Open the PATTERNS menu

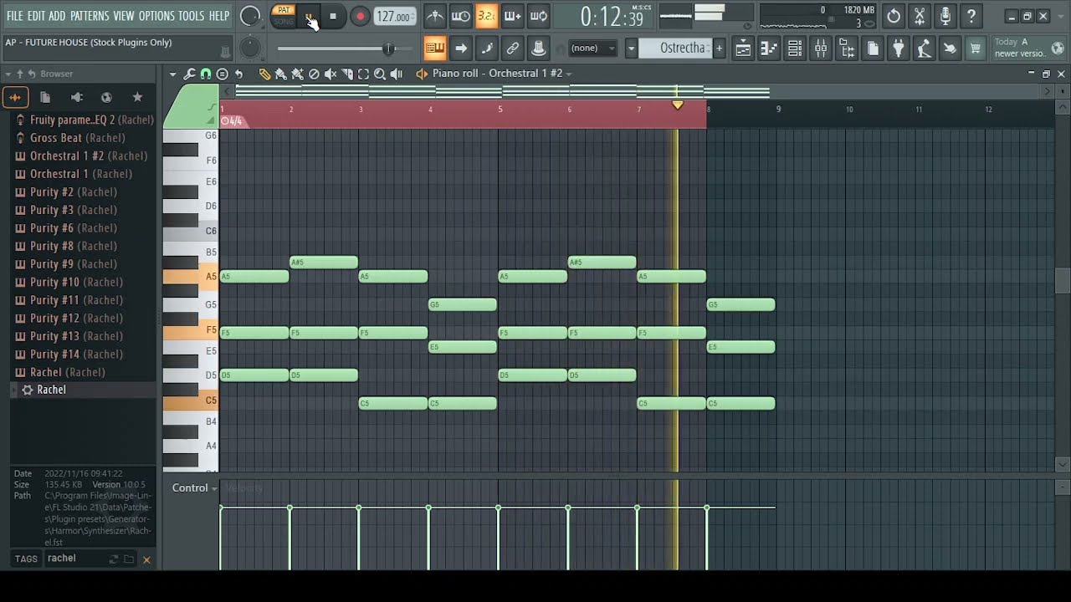[90, 16]
